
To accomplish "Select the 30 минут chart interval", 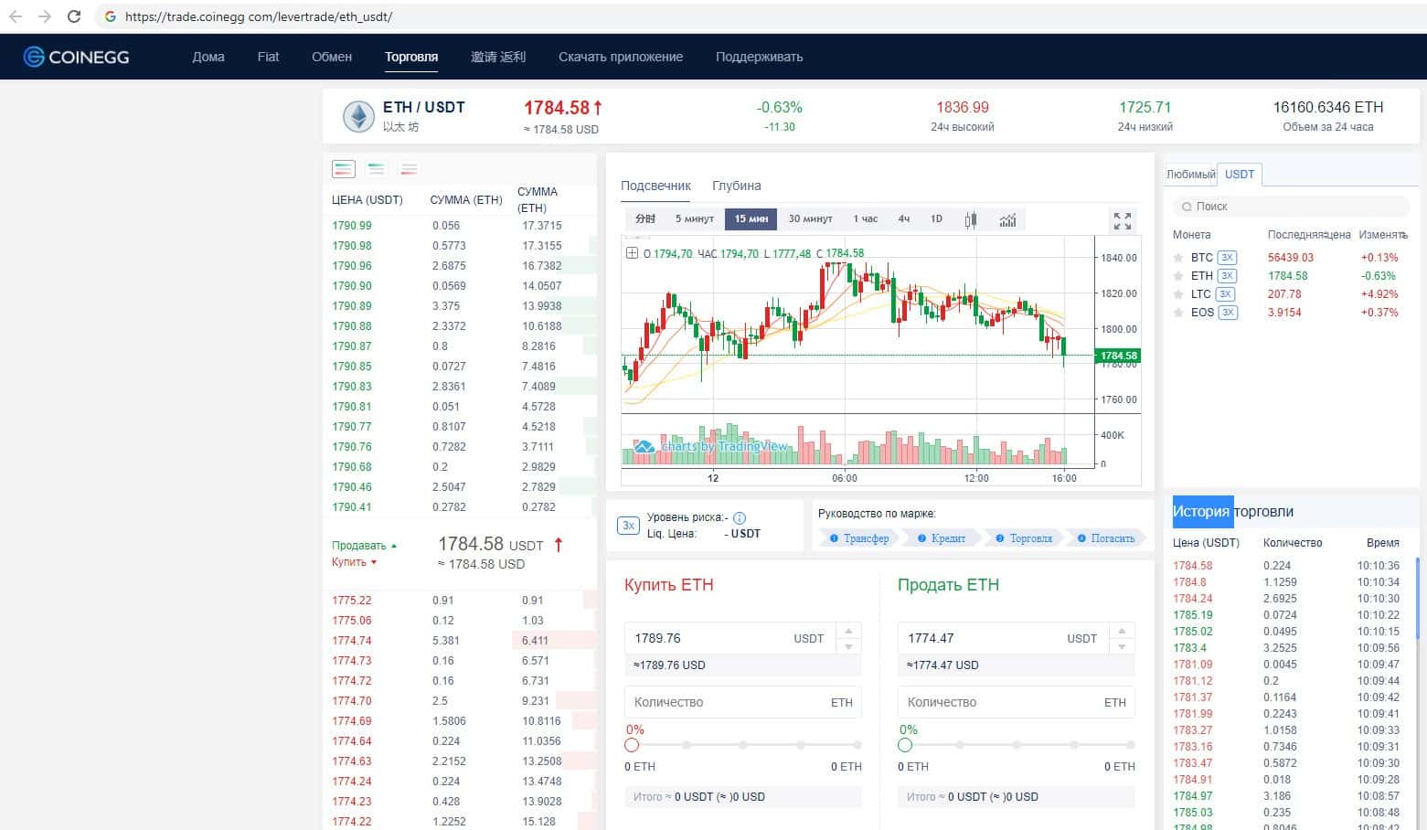I will point(810,219).
